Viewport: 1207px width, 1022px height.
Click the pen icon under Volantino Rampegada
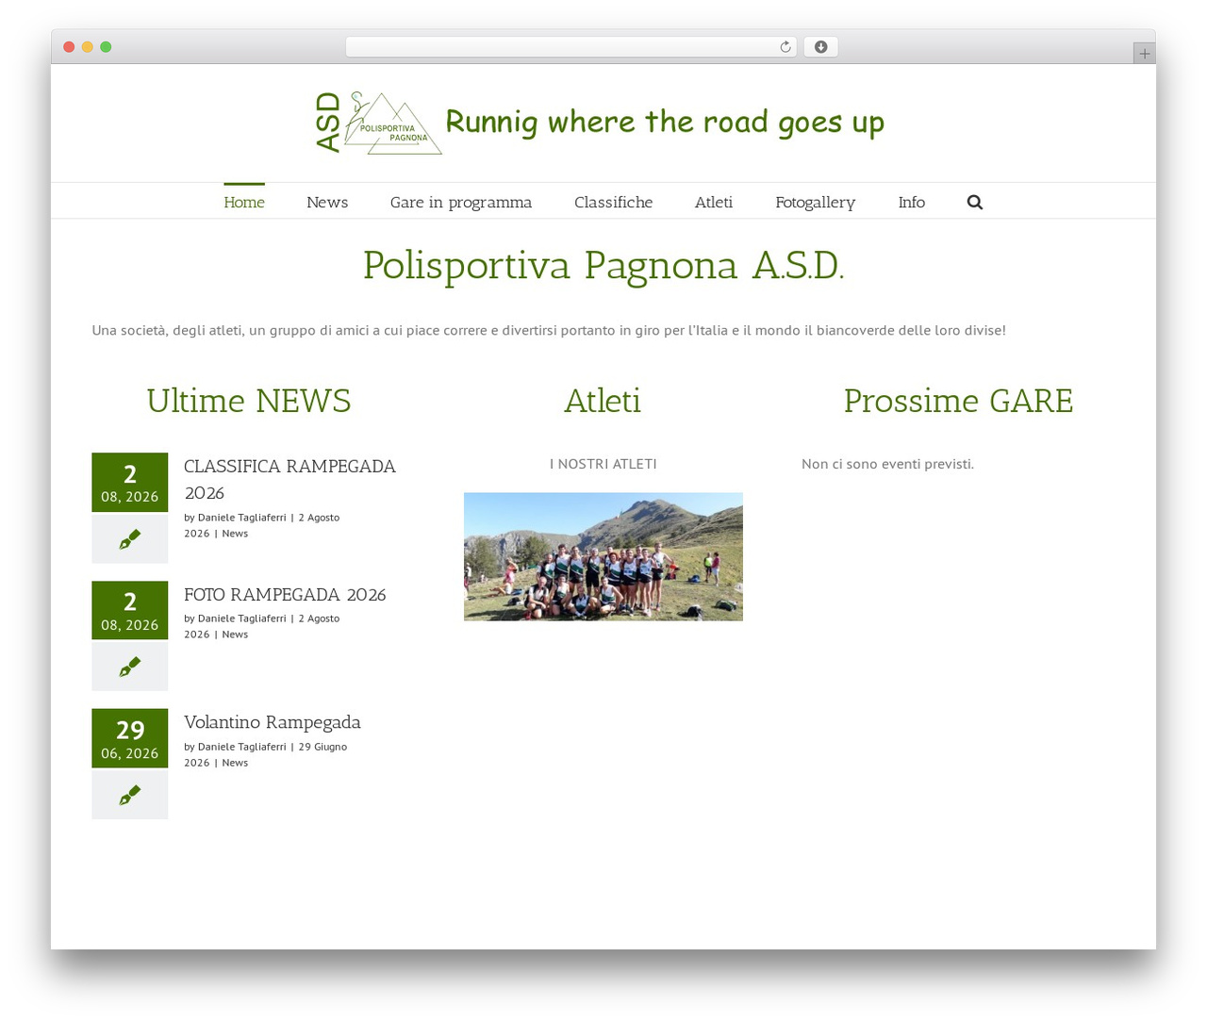130,796
